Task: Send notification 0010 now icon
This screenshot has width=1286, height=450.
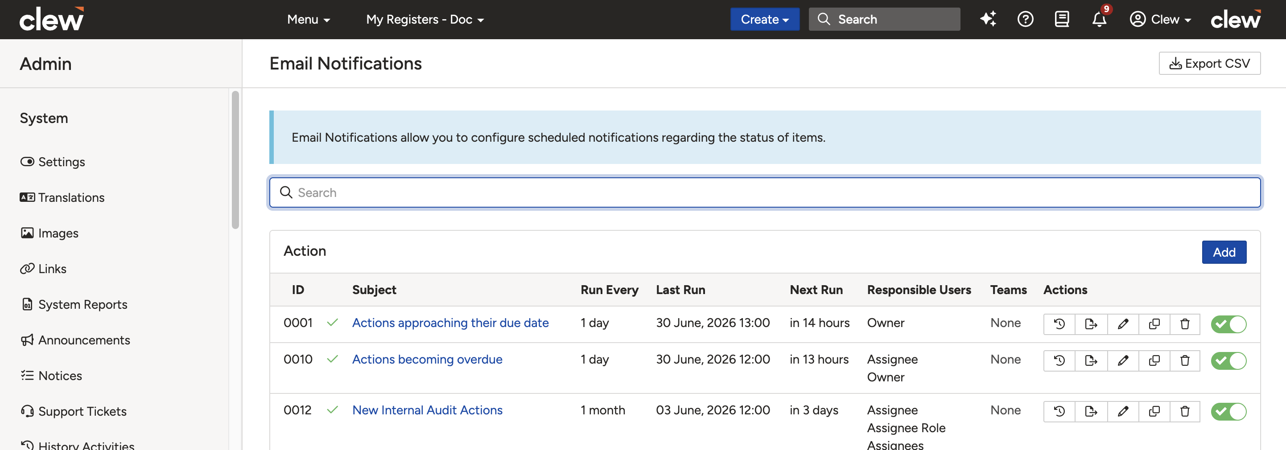Action: pyautogui.click(x=1091, y=361)
